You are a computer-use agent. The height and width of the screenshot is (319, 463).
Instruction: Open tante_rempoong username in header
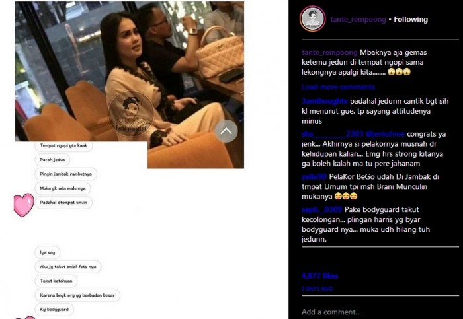(358, 19)
